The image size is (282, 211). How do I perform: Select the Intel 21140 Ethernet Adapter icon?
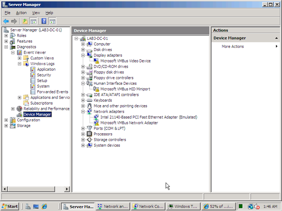[96, 117]
